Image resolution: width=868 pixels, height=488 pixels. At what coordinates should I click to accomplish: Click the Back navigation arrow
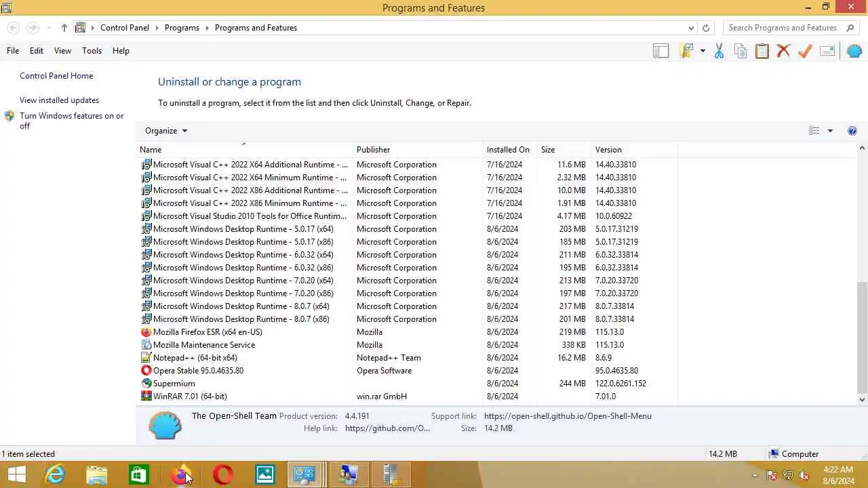[x=13, y=28]
